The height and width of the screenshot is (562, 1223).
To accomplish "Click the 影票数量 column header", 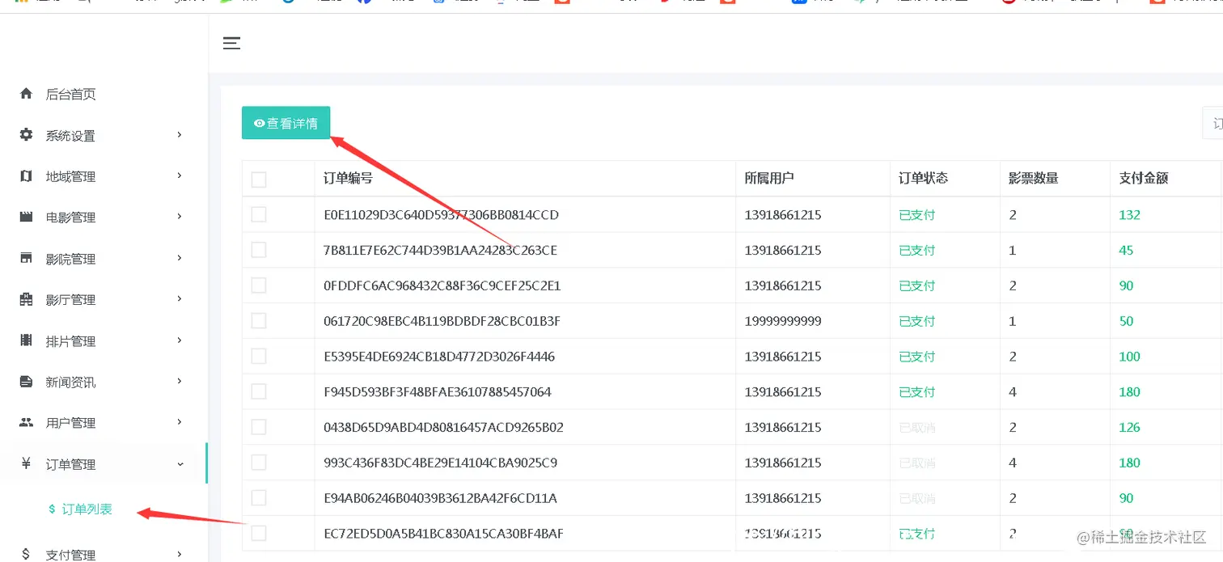I will point(1034,178).
